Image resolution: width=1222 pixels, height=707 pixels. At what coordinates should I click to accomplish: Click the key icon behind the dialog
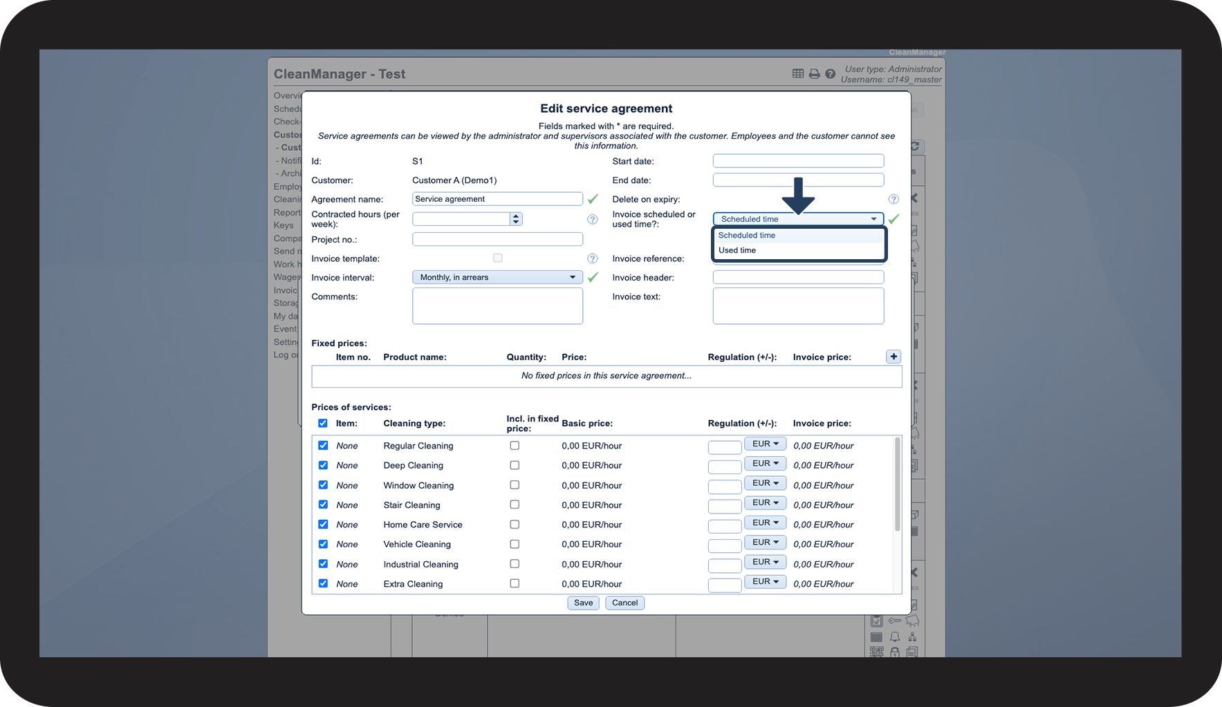pyautogui.click(x=895, y=621)
